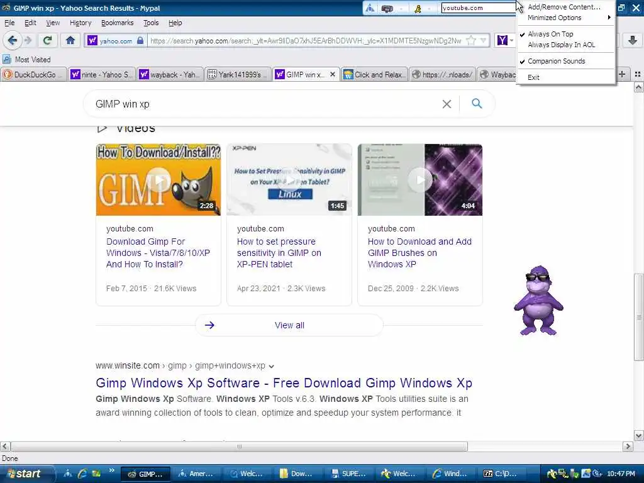
Task: Go back with the browser Back arrow
Action: click(x=13, y=40)
